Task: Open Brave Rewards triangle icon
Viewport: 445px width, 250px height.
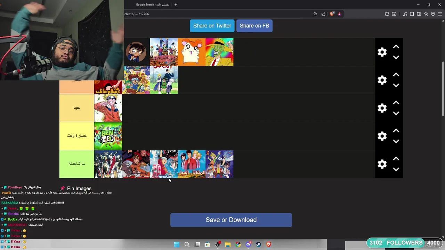Action: point(339,14)
